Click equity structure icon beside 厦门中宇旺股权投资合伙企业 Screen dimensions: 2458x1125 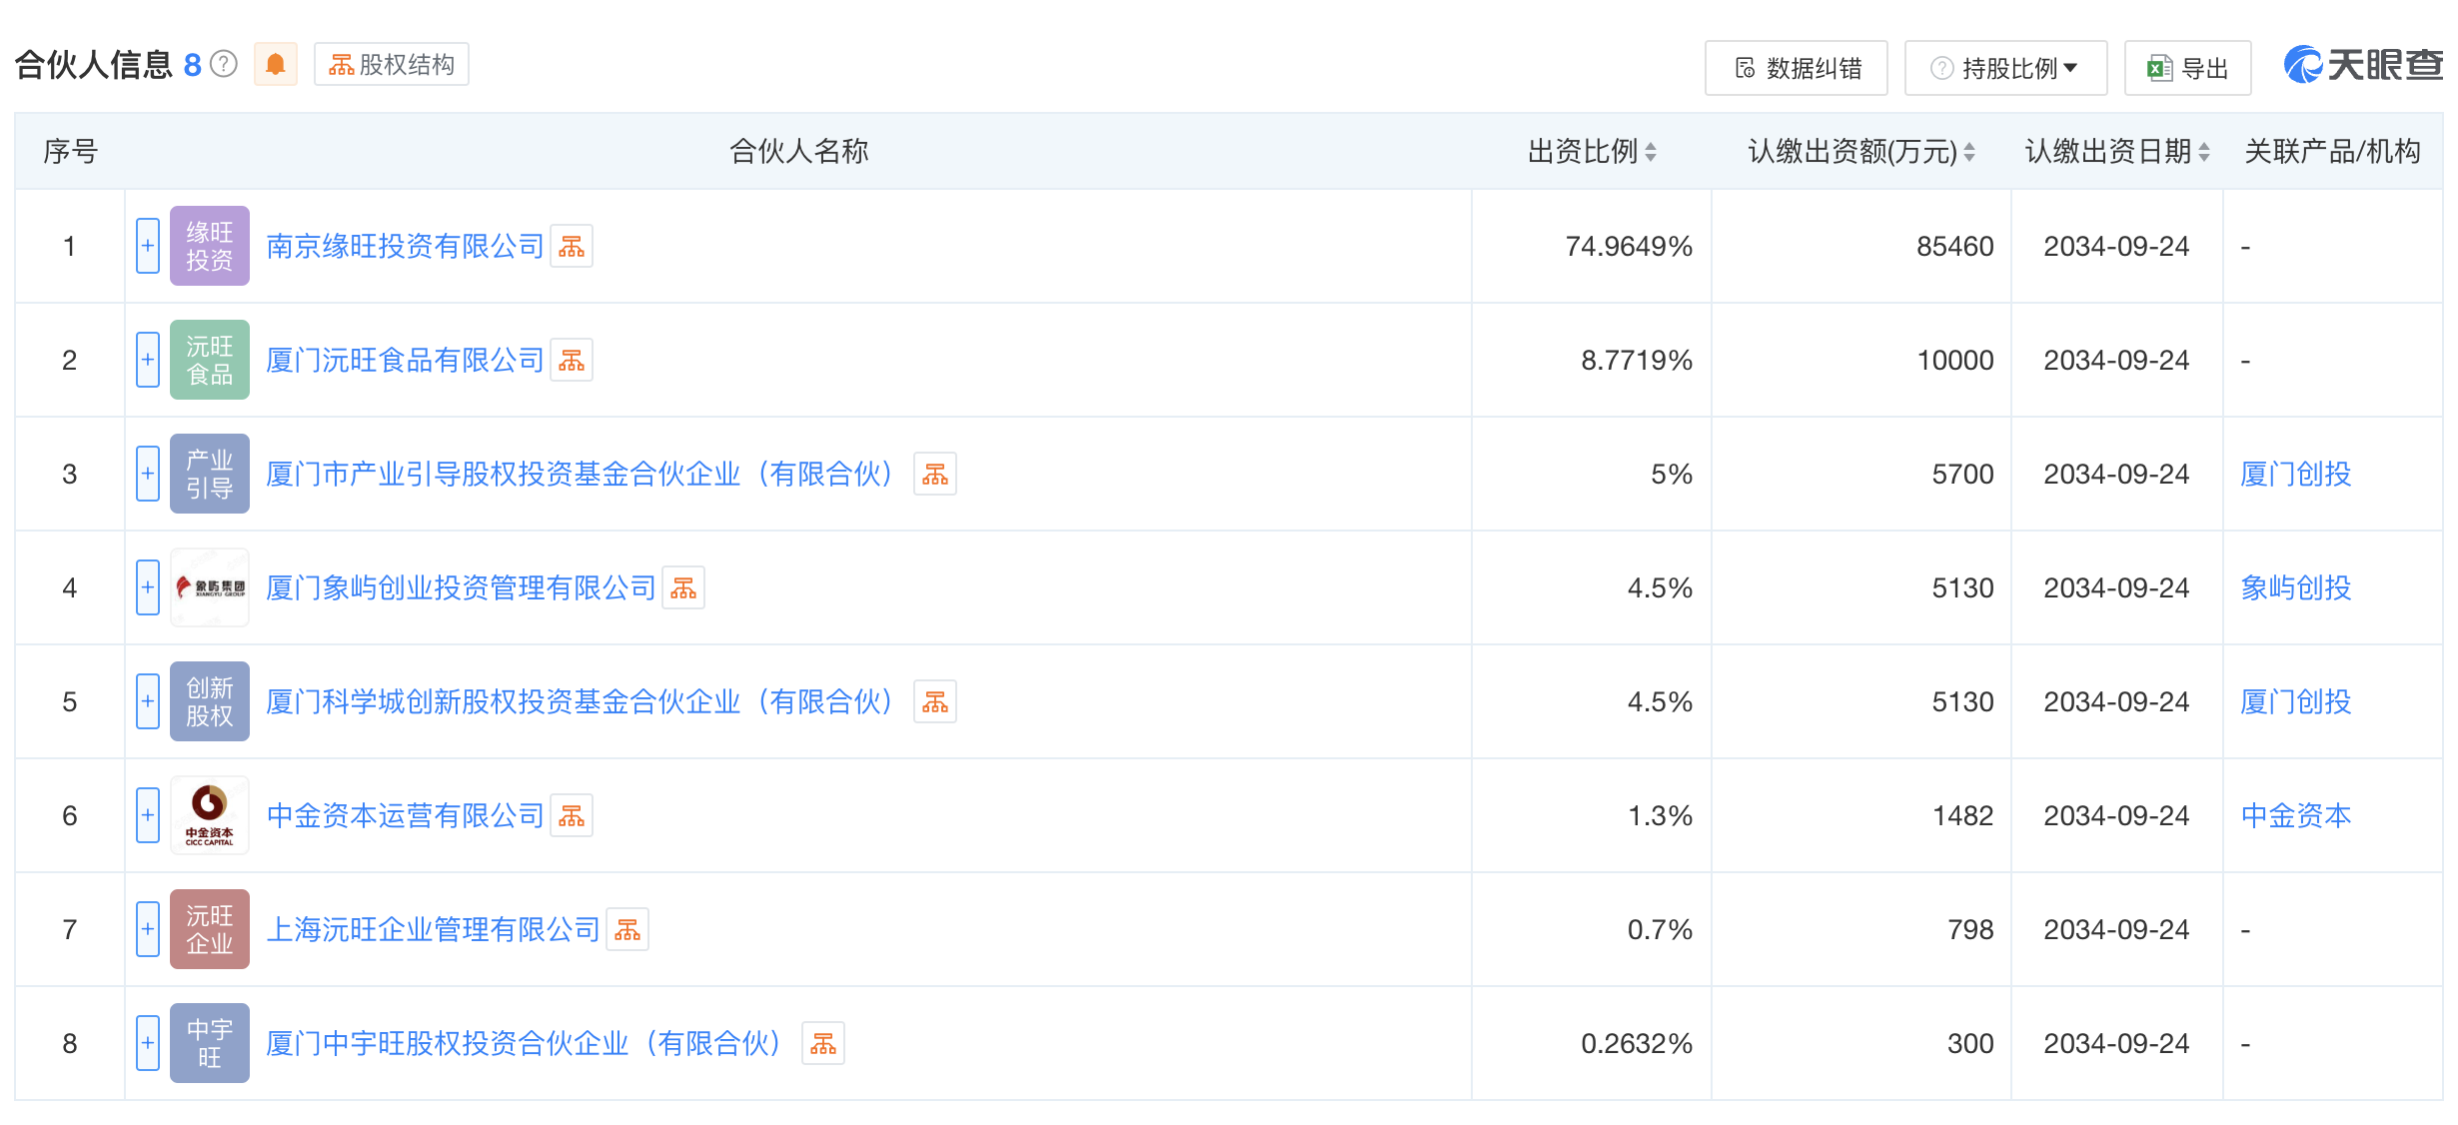[823, 1043]
